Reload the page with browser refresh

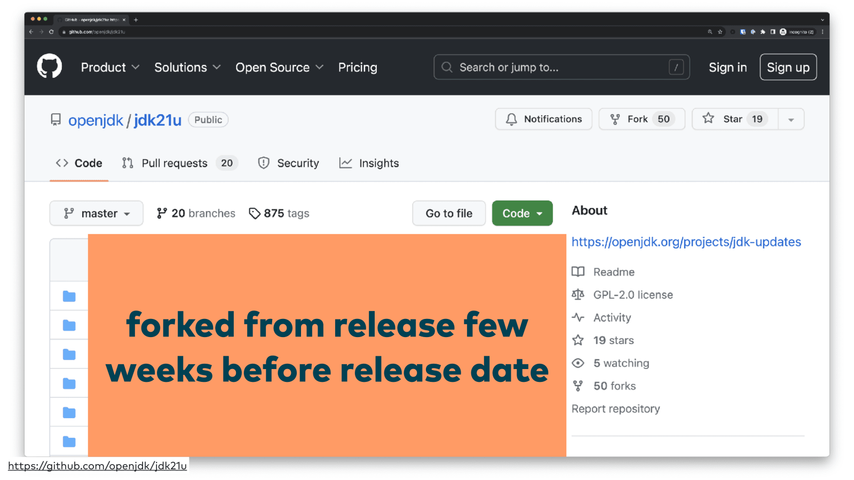[51, 32]
